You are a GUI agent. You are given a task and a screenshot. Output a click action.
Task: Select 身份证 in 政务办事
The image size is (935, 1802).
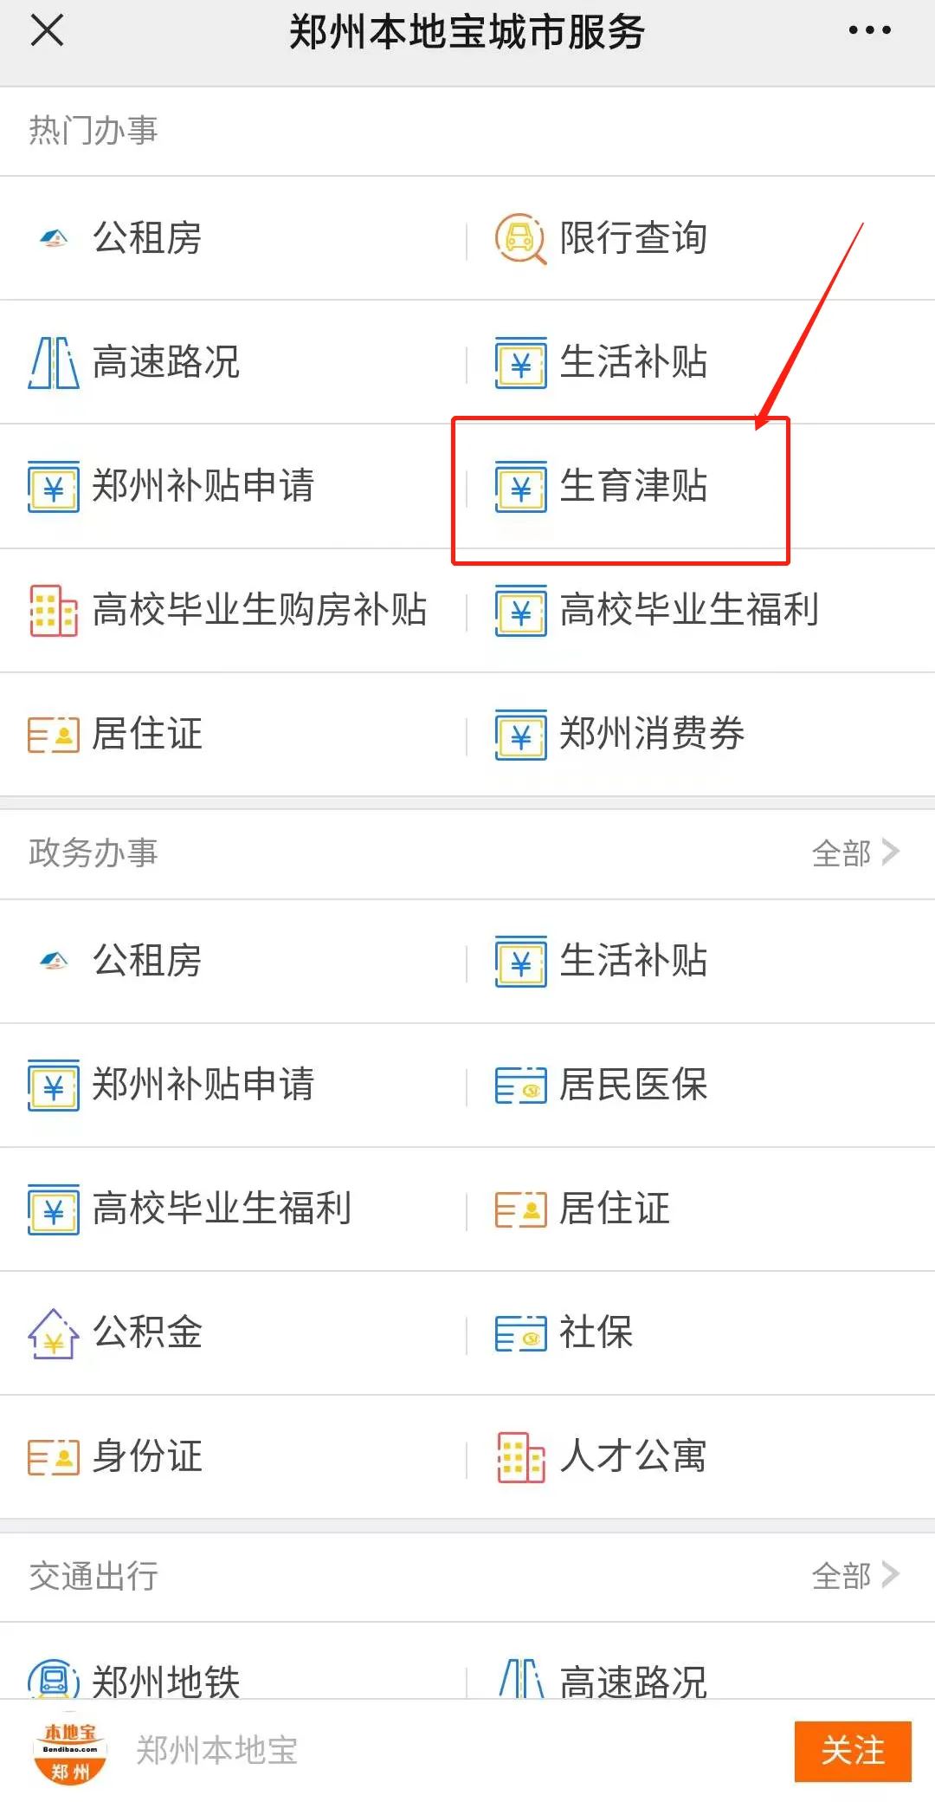coord(147,1457)
